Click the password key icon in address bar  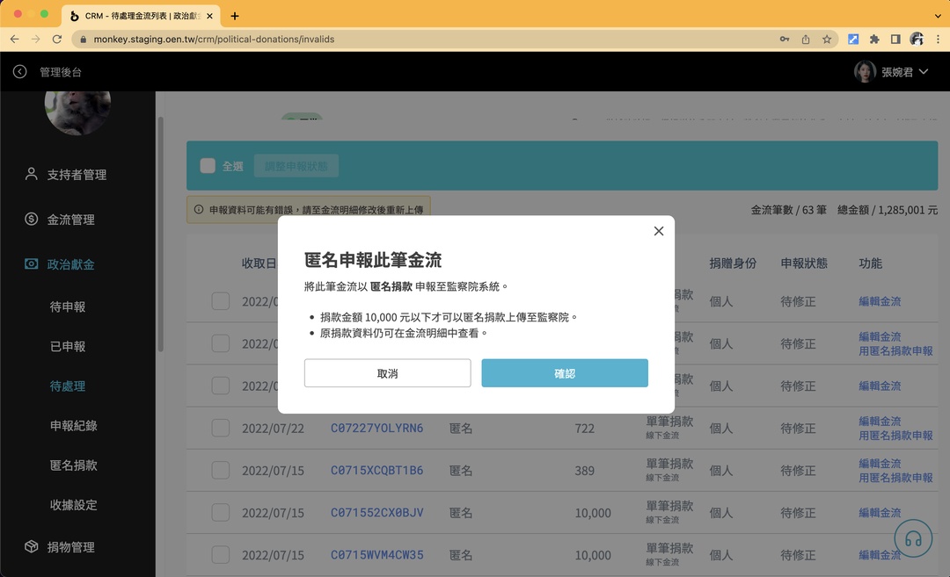[x=784, y=39]
